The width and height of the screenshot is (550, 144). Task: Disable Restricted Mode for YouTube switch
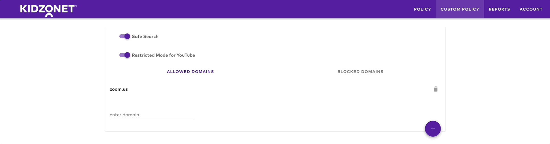tap(125, 55)
